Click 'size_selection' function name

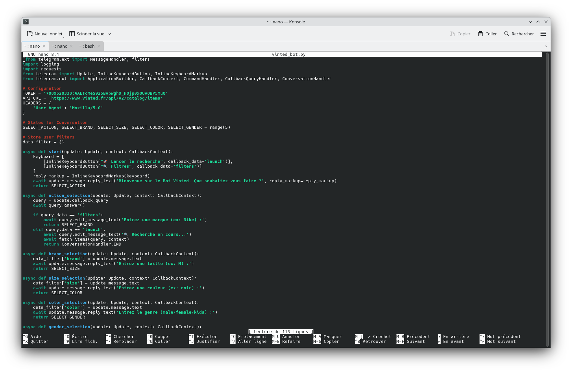point(67,278)
